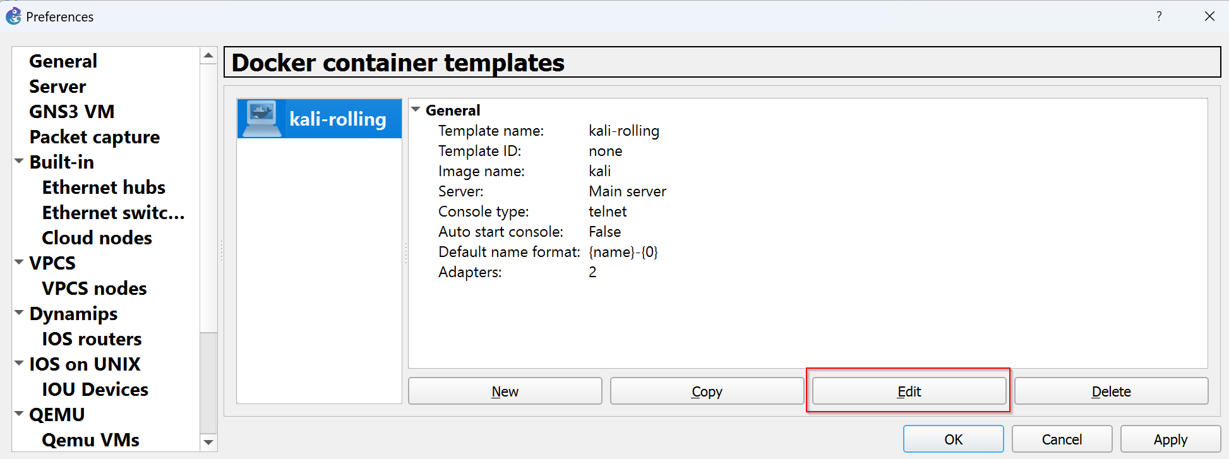Collapse the QEMU tree section
The width and height of the screenshot is (1229, 459).
(20, 414)
